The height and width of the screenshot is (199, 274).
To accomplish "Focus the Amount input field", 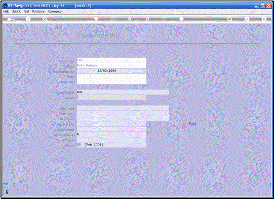I will pos(111,97).
